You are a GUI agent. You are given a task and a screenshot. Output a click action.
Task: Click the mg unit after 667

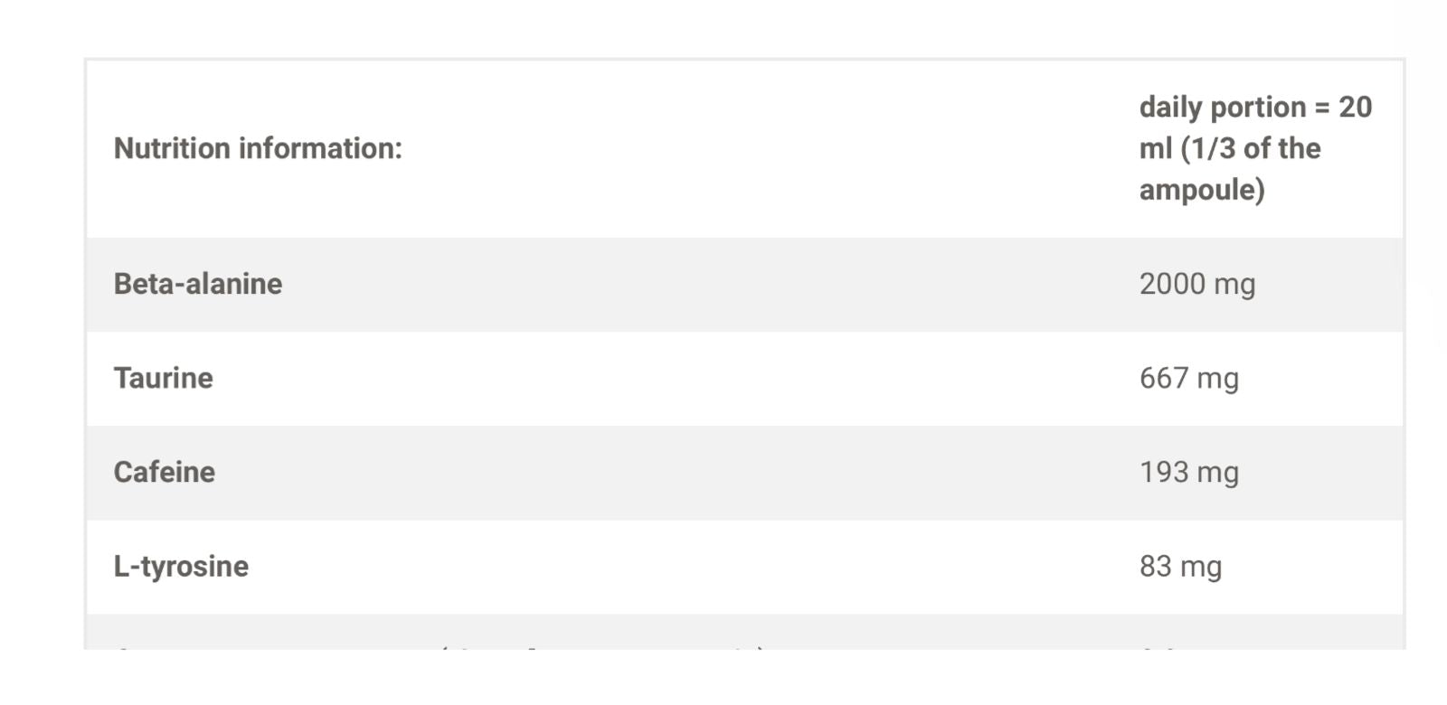pos(1218,379)
